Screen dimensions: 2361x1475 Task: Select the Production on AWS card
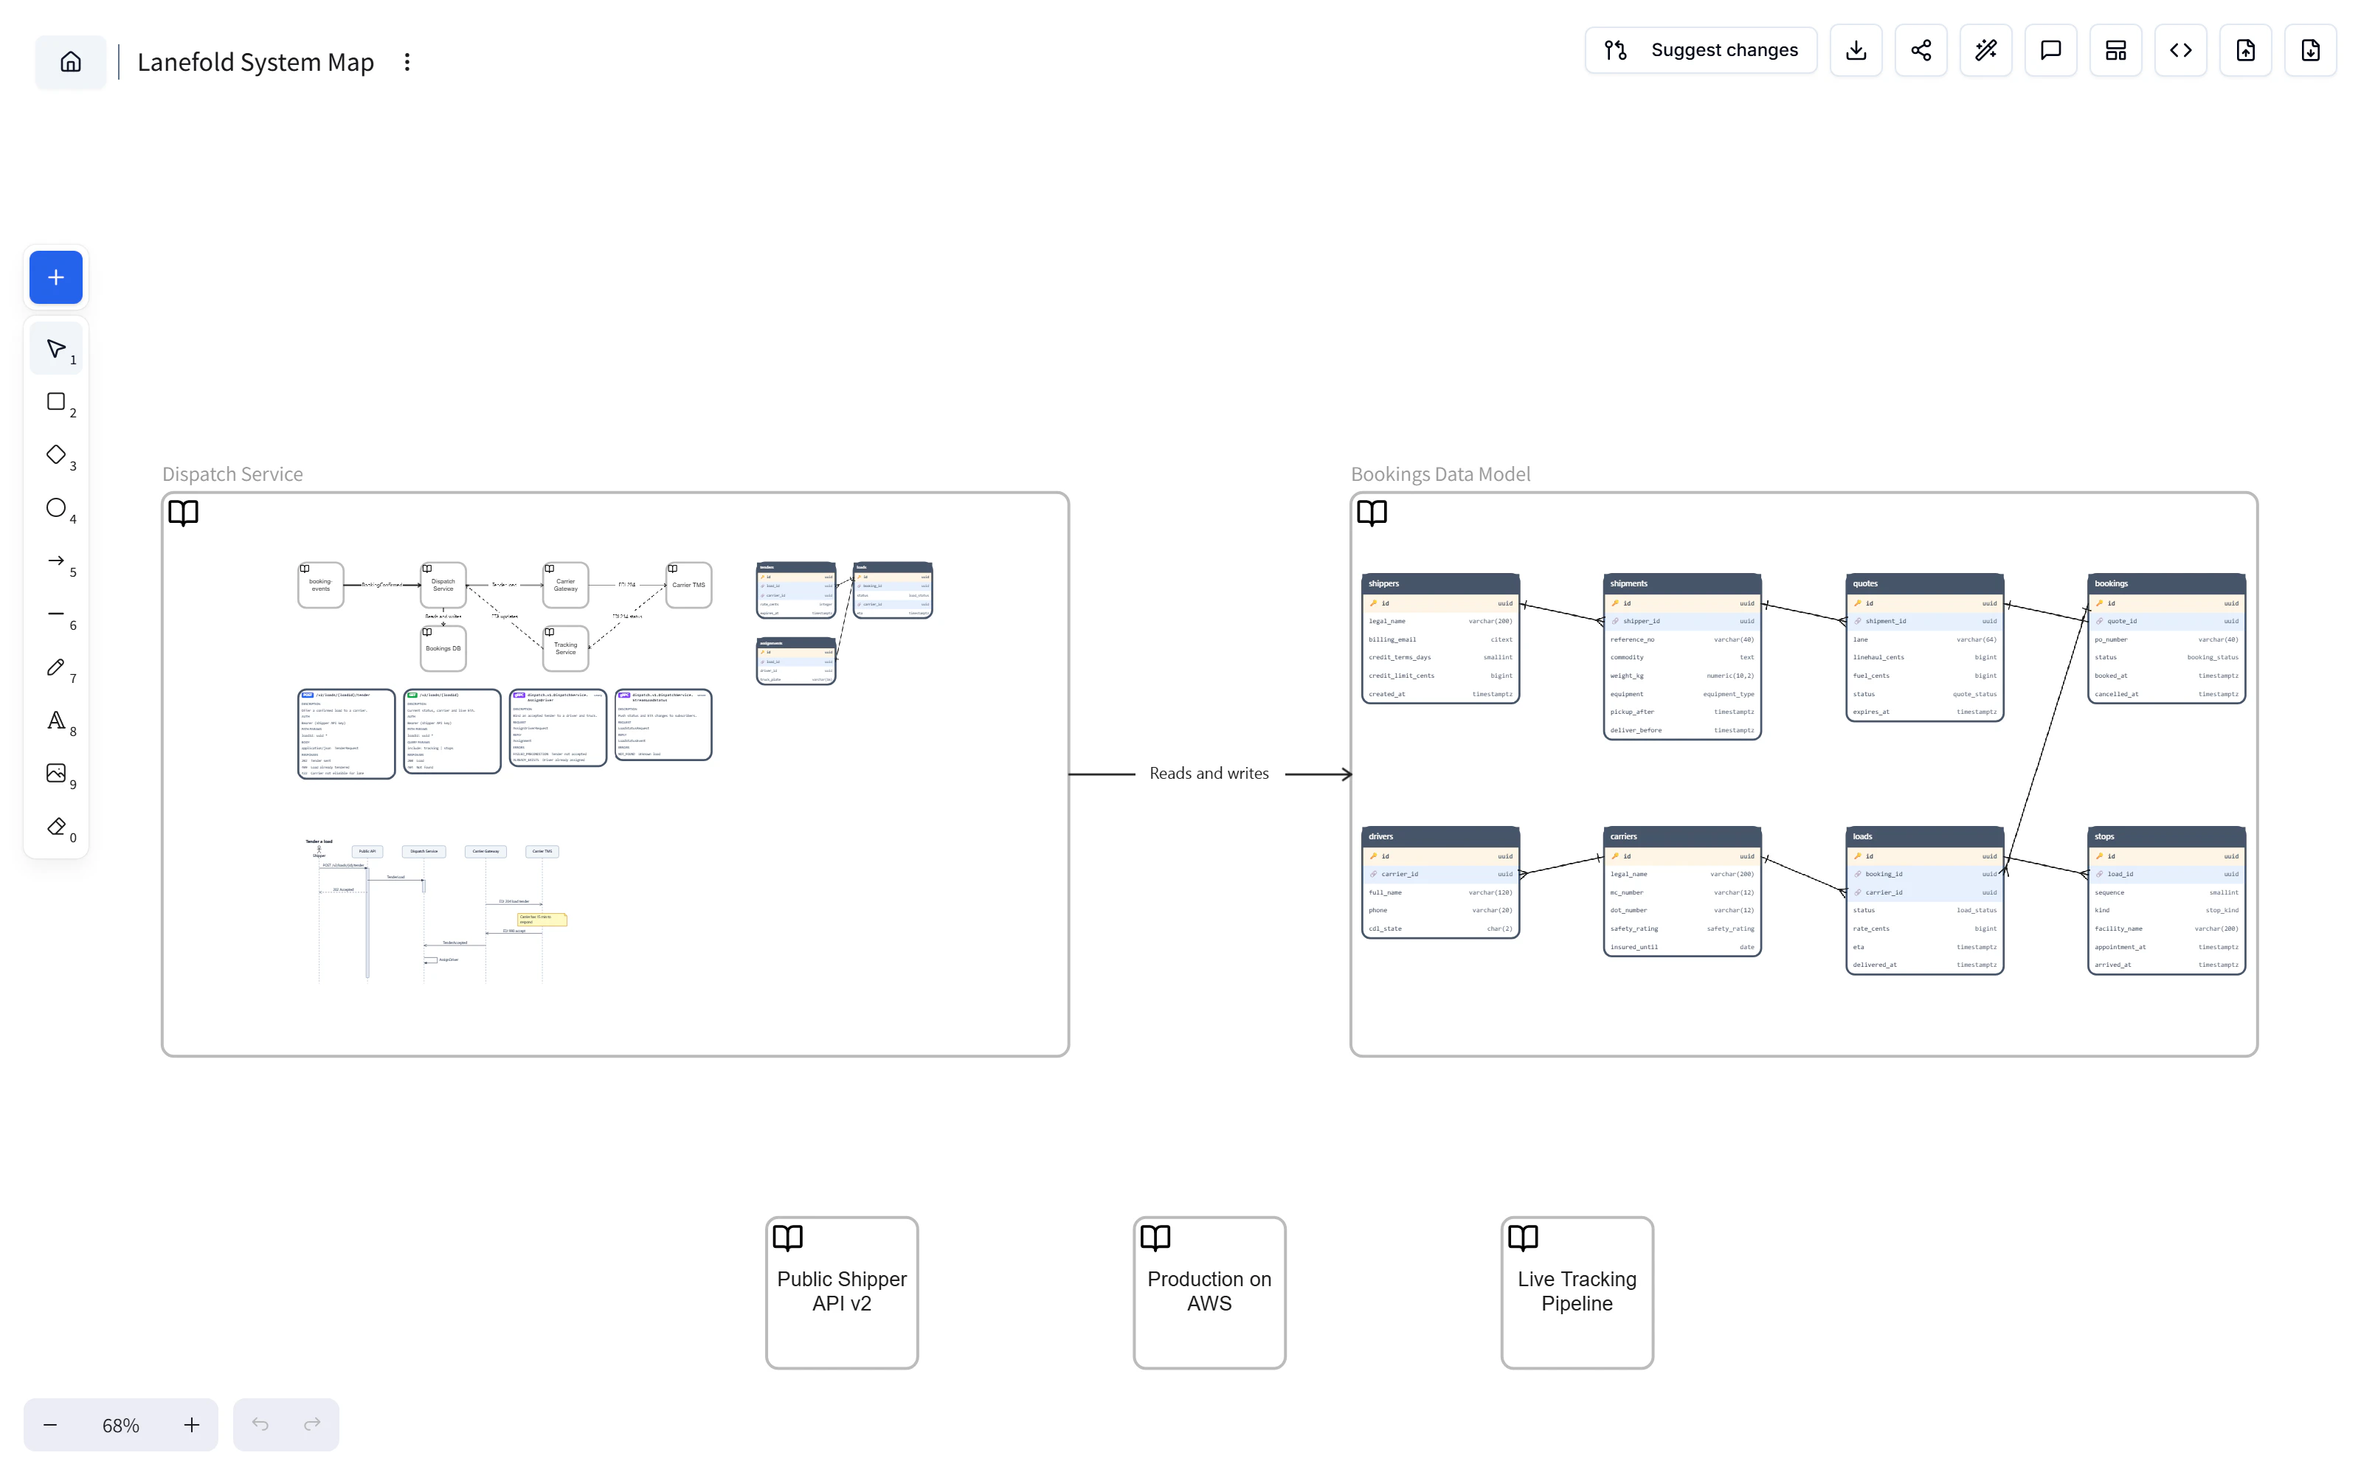pos(1210,1293)
